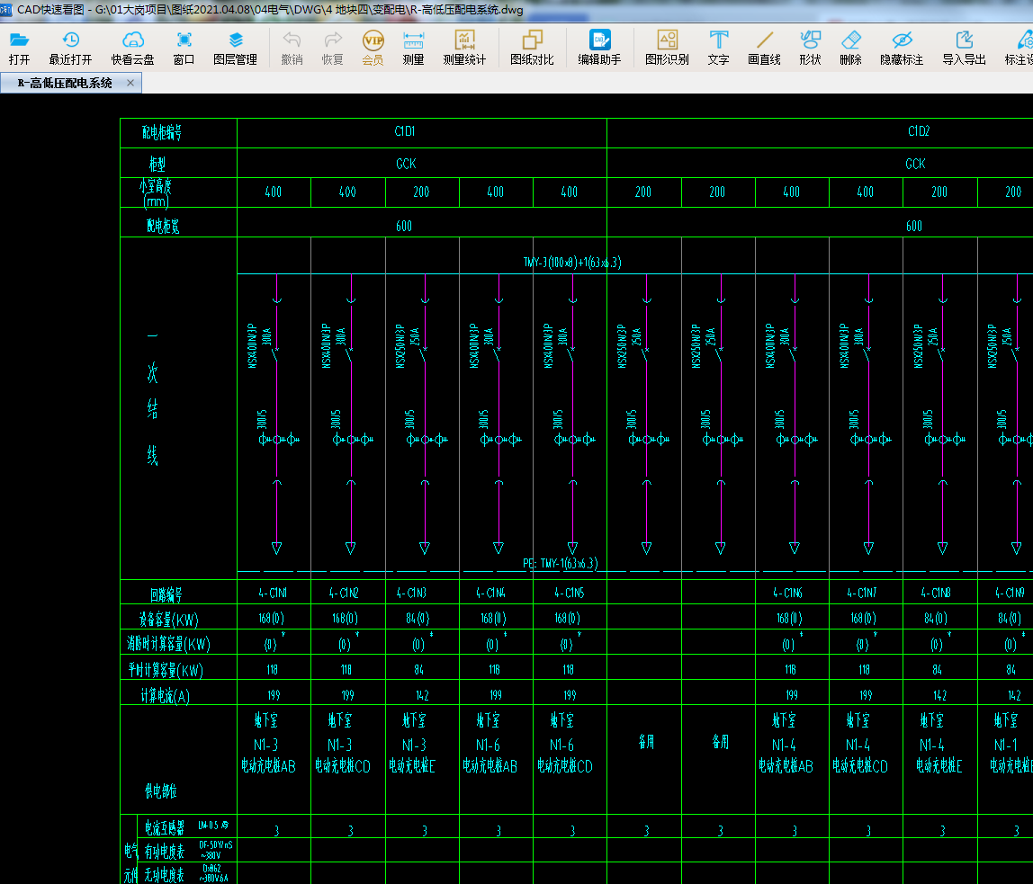Click the C1D2 cabinet number cell
1033x884 pixels.
coord(919,131)
